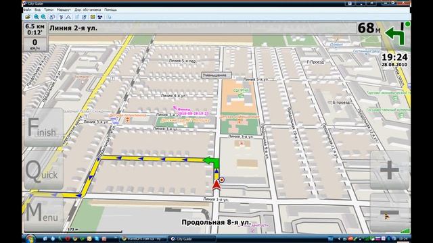Click the red circular waypoint marker near the arrow
Image resolution: width=433 pixels, height=243 pixels.
point(221,180)
